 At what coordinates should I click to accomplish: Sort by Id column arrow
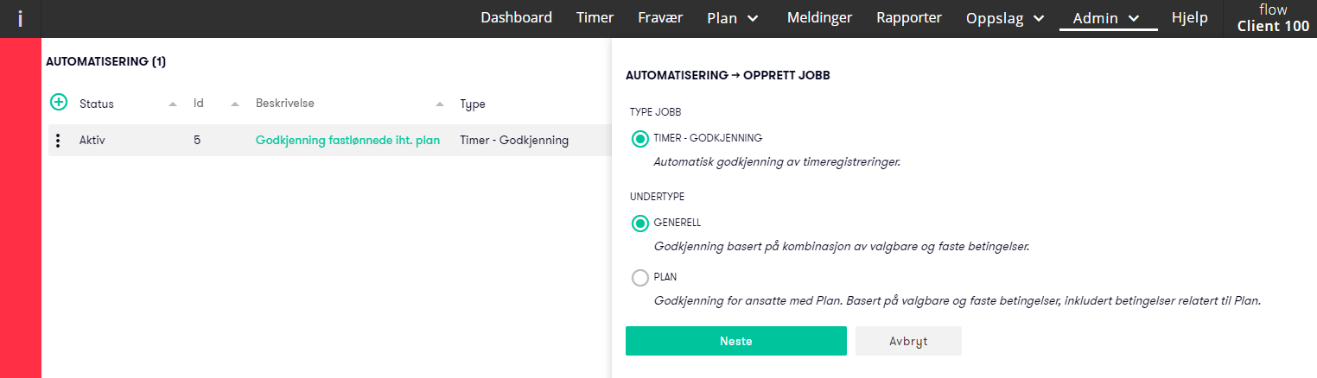coord(234,104)
